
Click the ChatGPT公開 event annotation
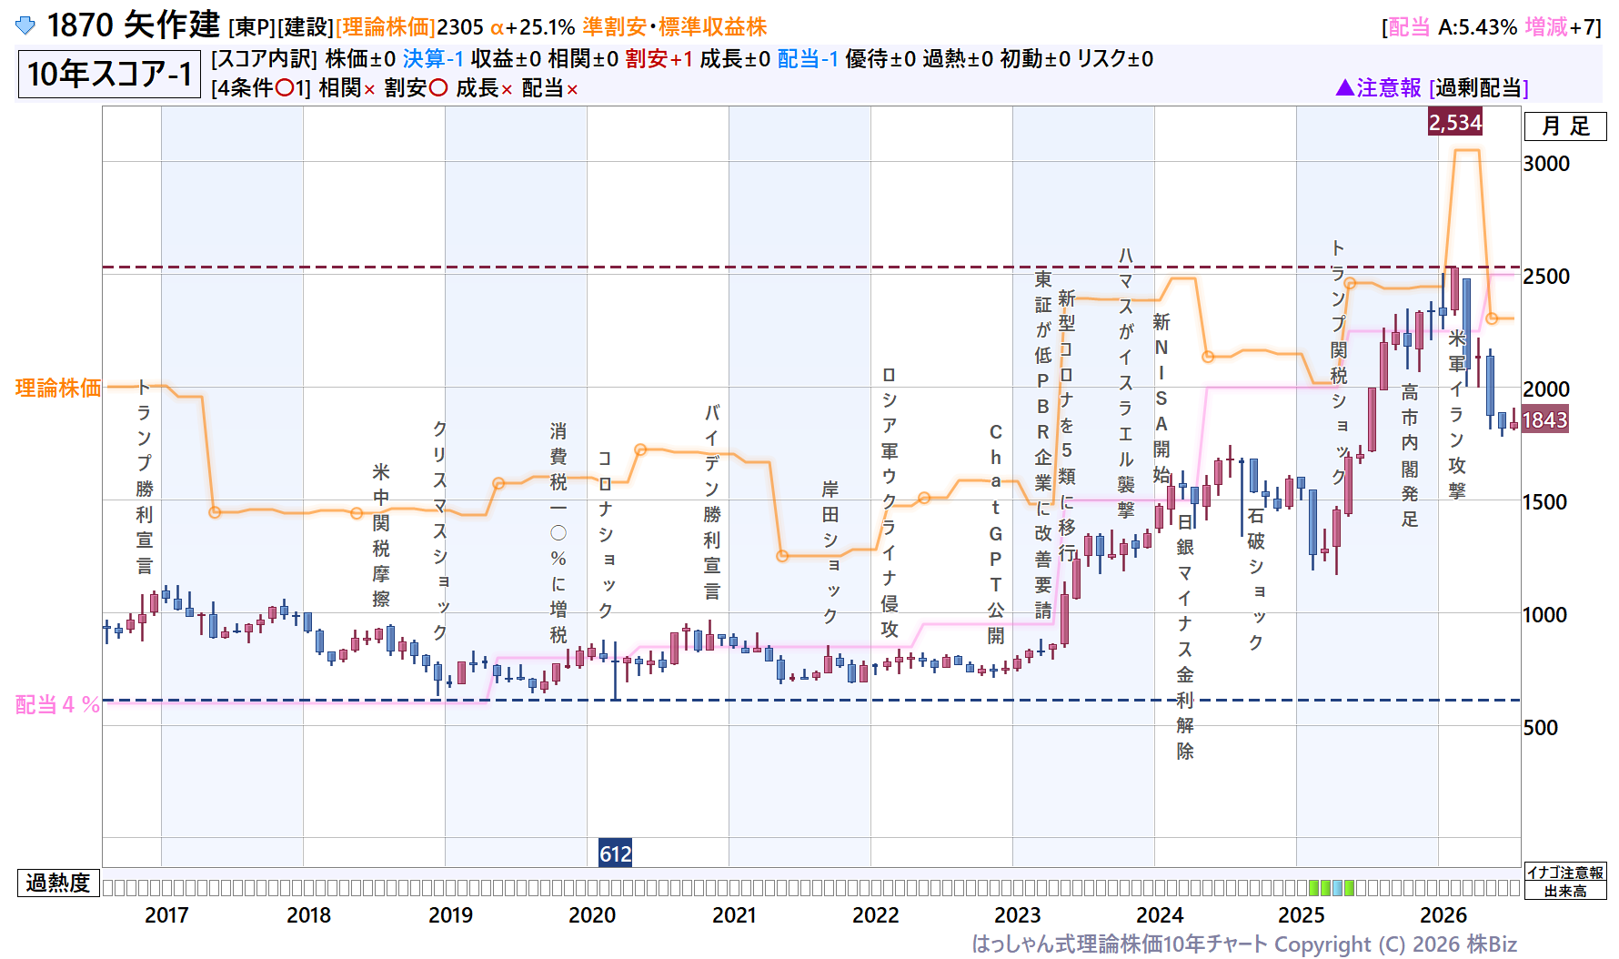point(996,534)
